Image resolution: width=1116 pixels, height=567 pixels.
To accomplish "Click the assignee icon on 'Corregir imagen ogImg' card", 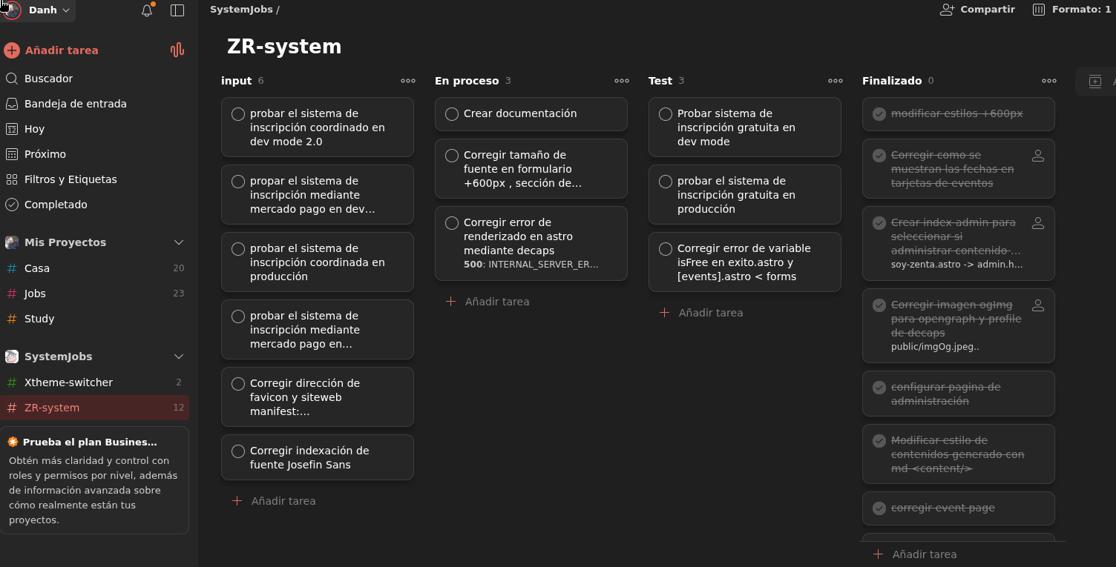I will (x=1038, y=305).
